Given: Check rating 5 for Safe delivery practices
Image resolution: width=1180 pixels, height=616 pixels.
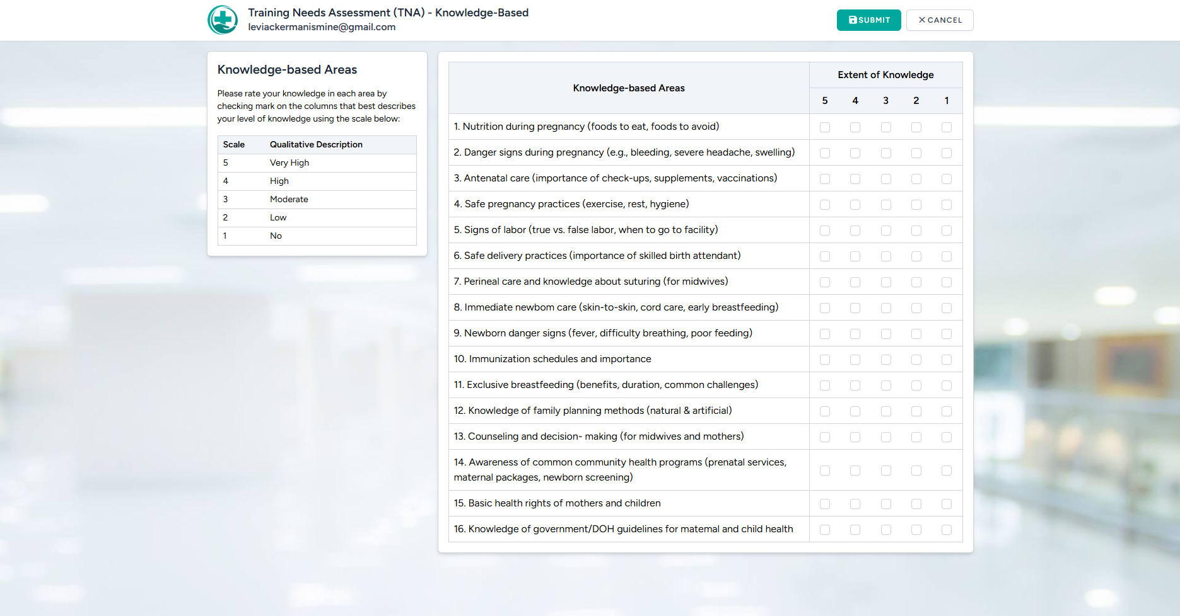Looking at the screenshot, I should (x=825, y=256).
